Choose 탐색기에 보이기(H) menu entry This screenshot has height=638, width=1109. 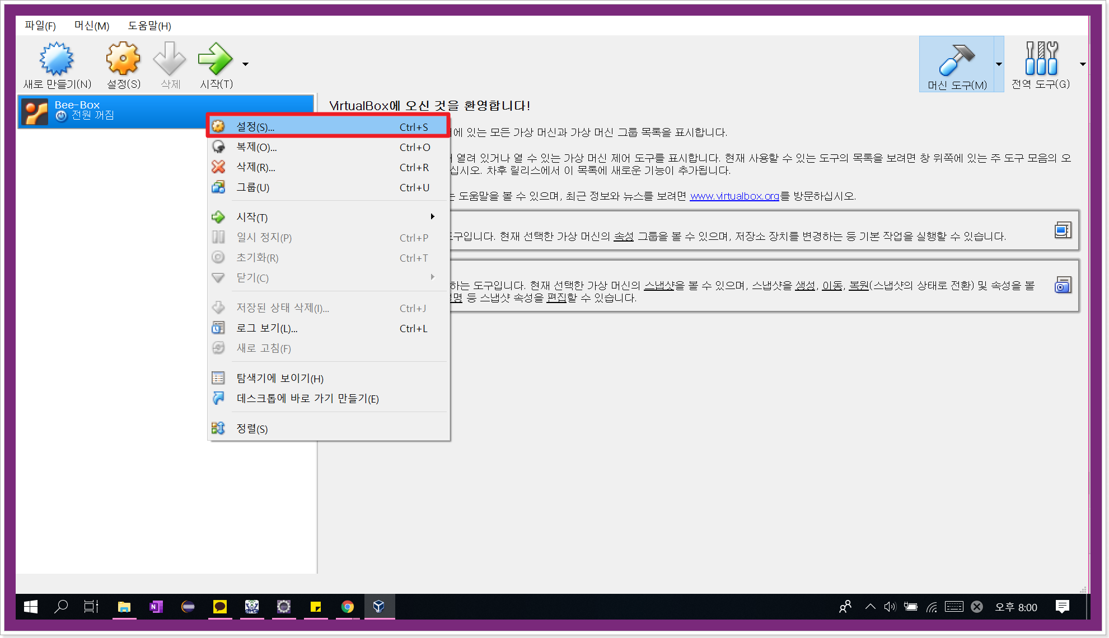pos(329,379)
